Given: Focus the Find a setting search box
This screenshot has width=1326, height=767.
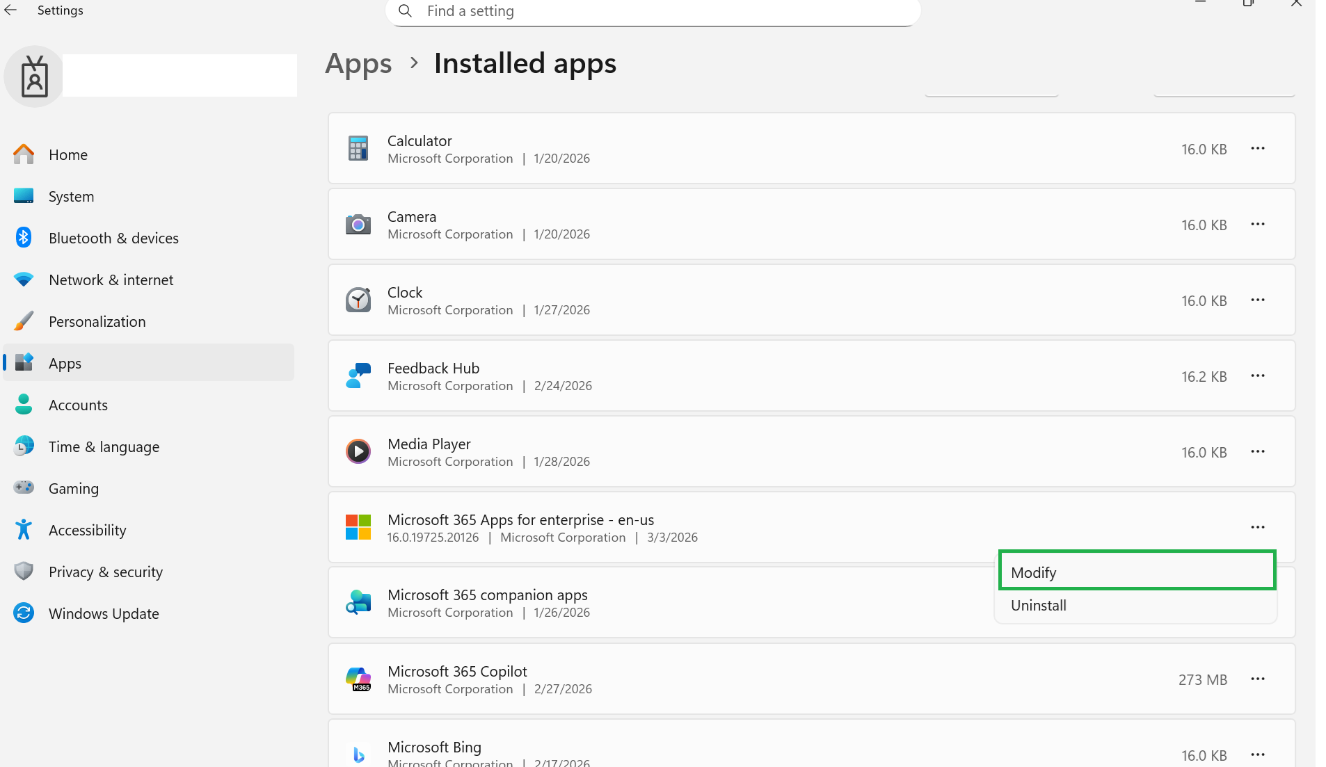Looking at the screenshot, I should click(x=653, y=12).
